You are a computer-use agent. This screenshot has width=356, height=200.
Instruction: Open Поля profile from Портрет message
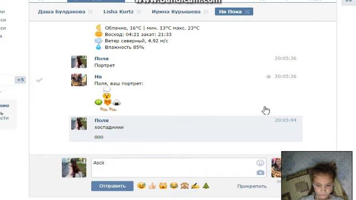click(x=101, y=58)
